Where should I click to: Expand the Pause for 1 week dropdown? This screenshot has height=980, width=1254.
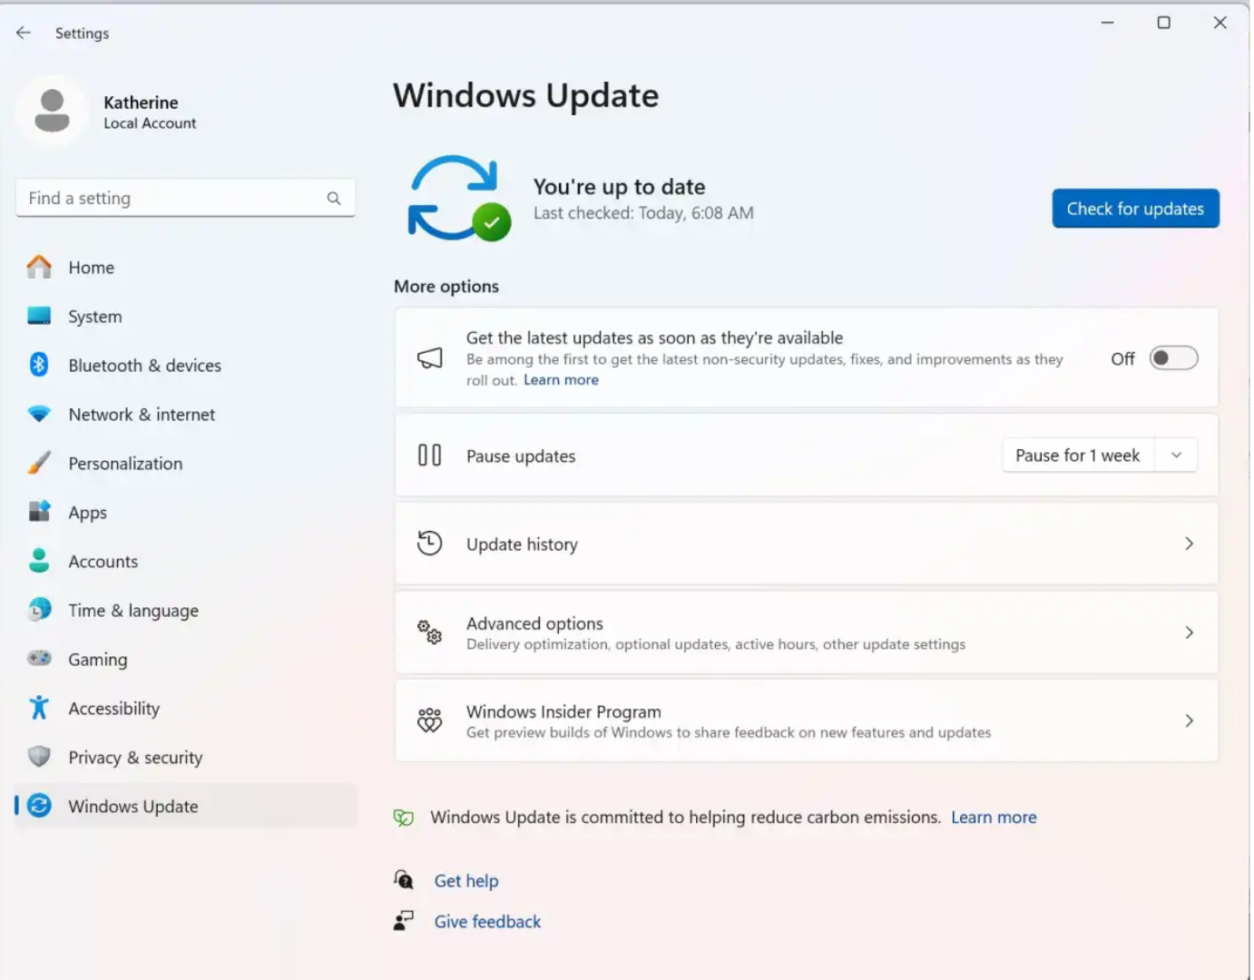click(x=1176, y=455)
